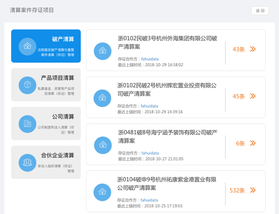
Task: Click the cube icon for 产品项目清算
Action: (x=27, y=85)
